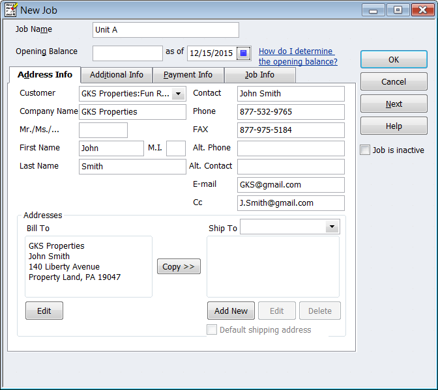The width and height of the screenshot is (438, 390).
Task: Open the calendar date picker icon
Action: click(243, 53)
